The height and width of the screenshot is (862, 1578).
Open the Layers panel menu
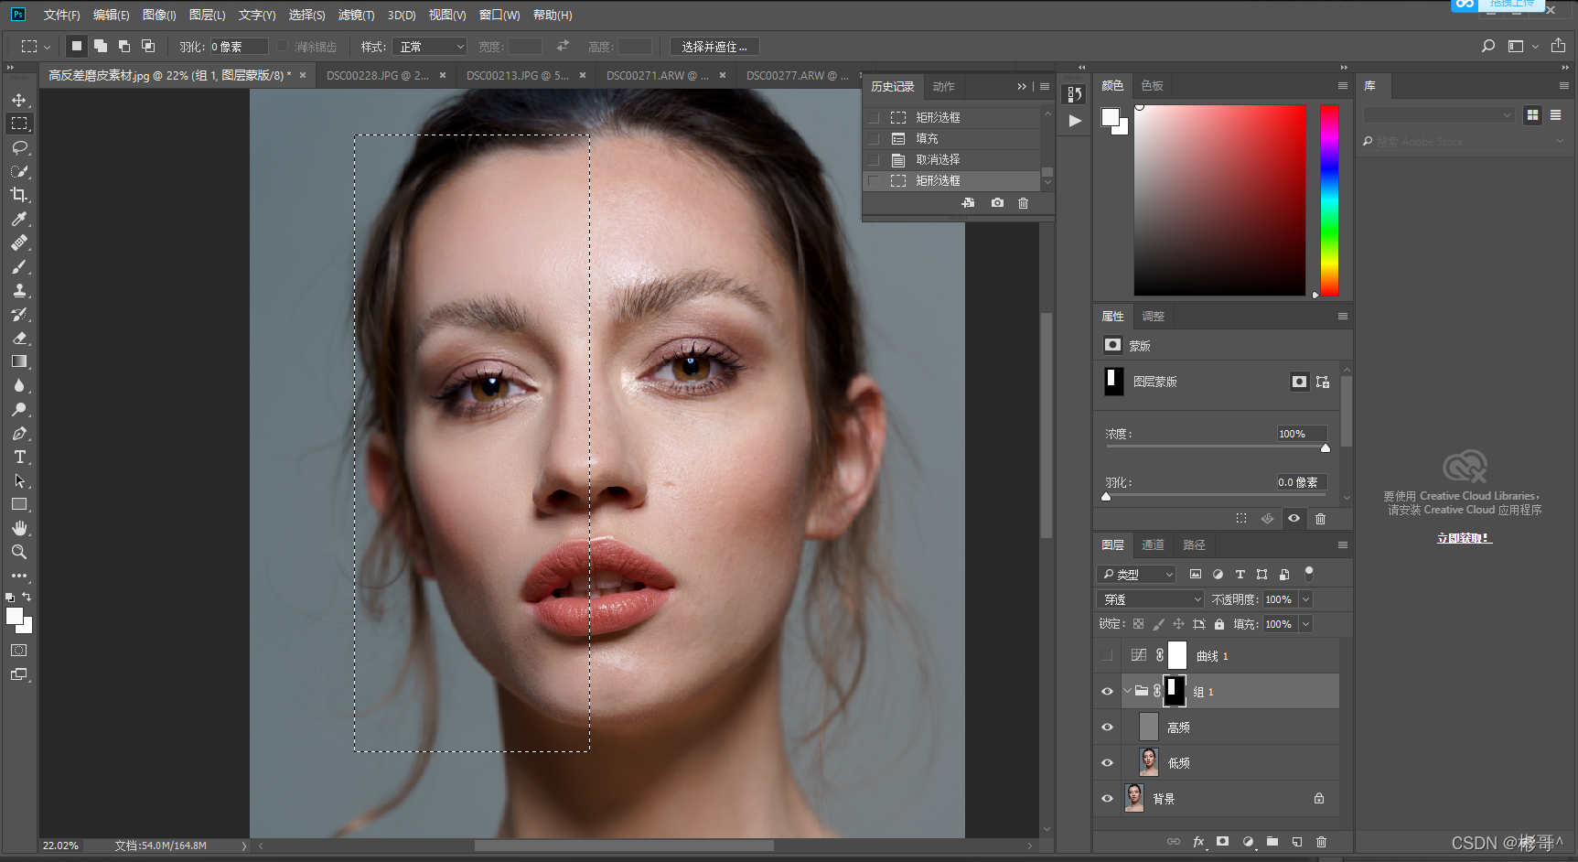1343,545
